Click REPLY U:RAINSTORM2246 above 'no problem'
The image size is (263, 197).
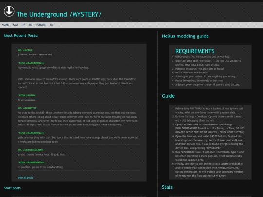tap(31, 162)
